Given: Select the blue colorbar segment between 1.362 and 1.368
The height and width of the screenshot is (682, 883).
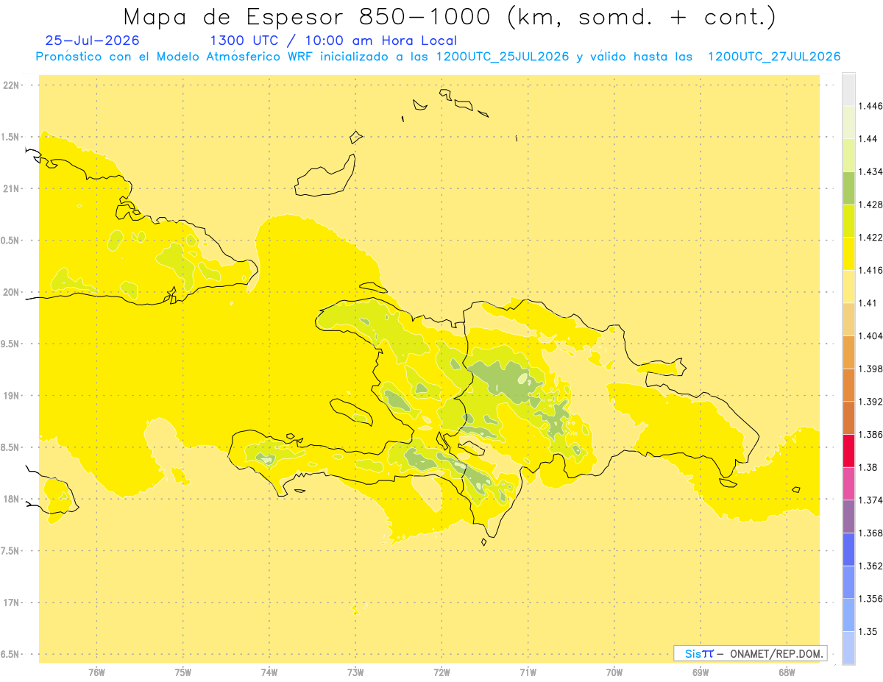Looking at the screenshot, I should pyautogui.click(x=848, y=550).
